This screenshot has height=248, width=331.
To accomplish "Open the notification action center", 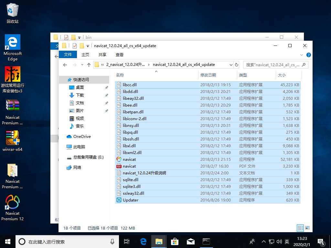I will pyautogui.click(x=321, y=242).
